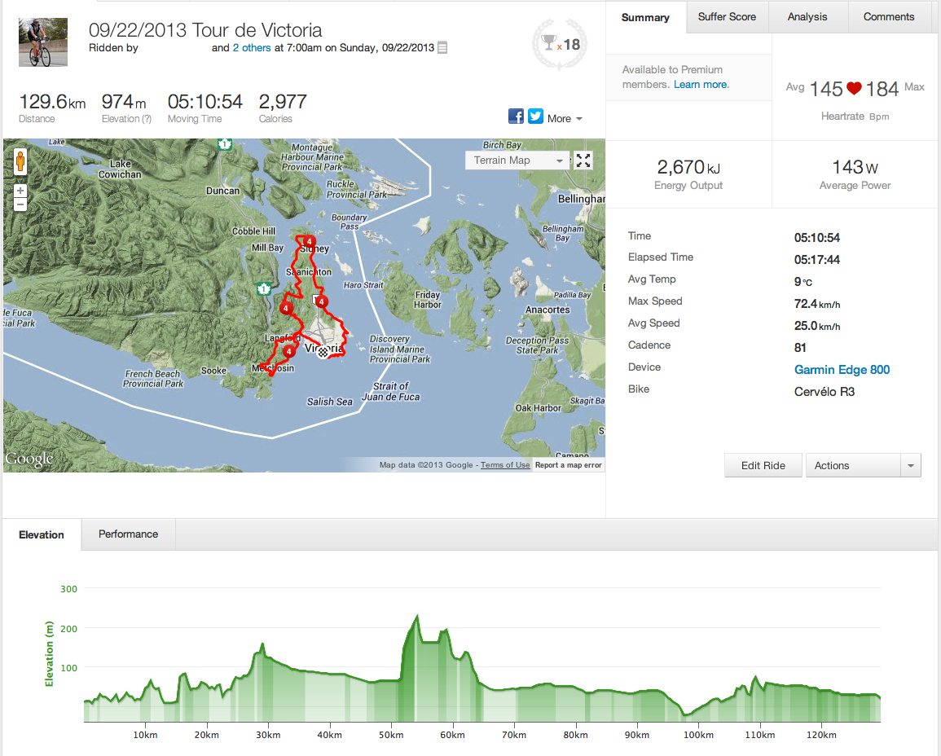941x756 pixels.
Task: Click the rider profile thumbnail
Action: click(x=37, y=42)
